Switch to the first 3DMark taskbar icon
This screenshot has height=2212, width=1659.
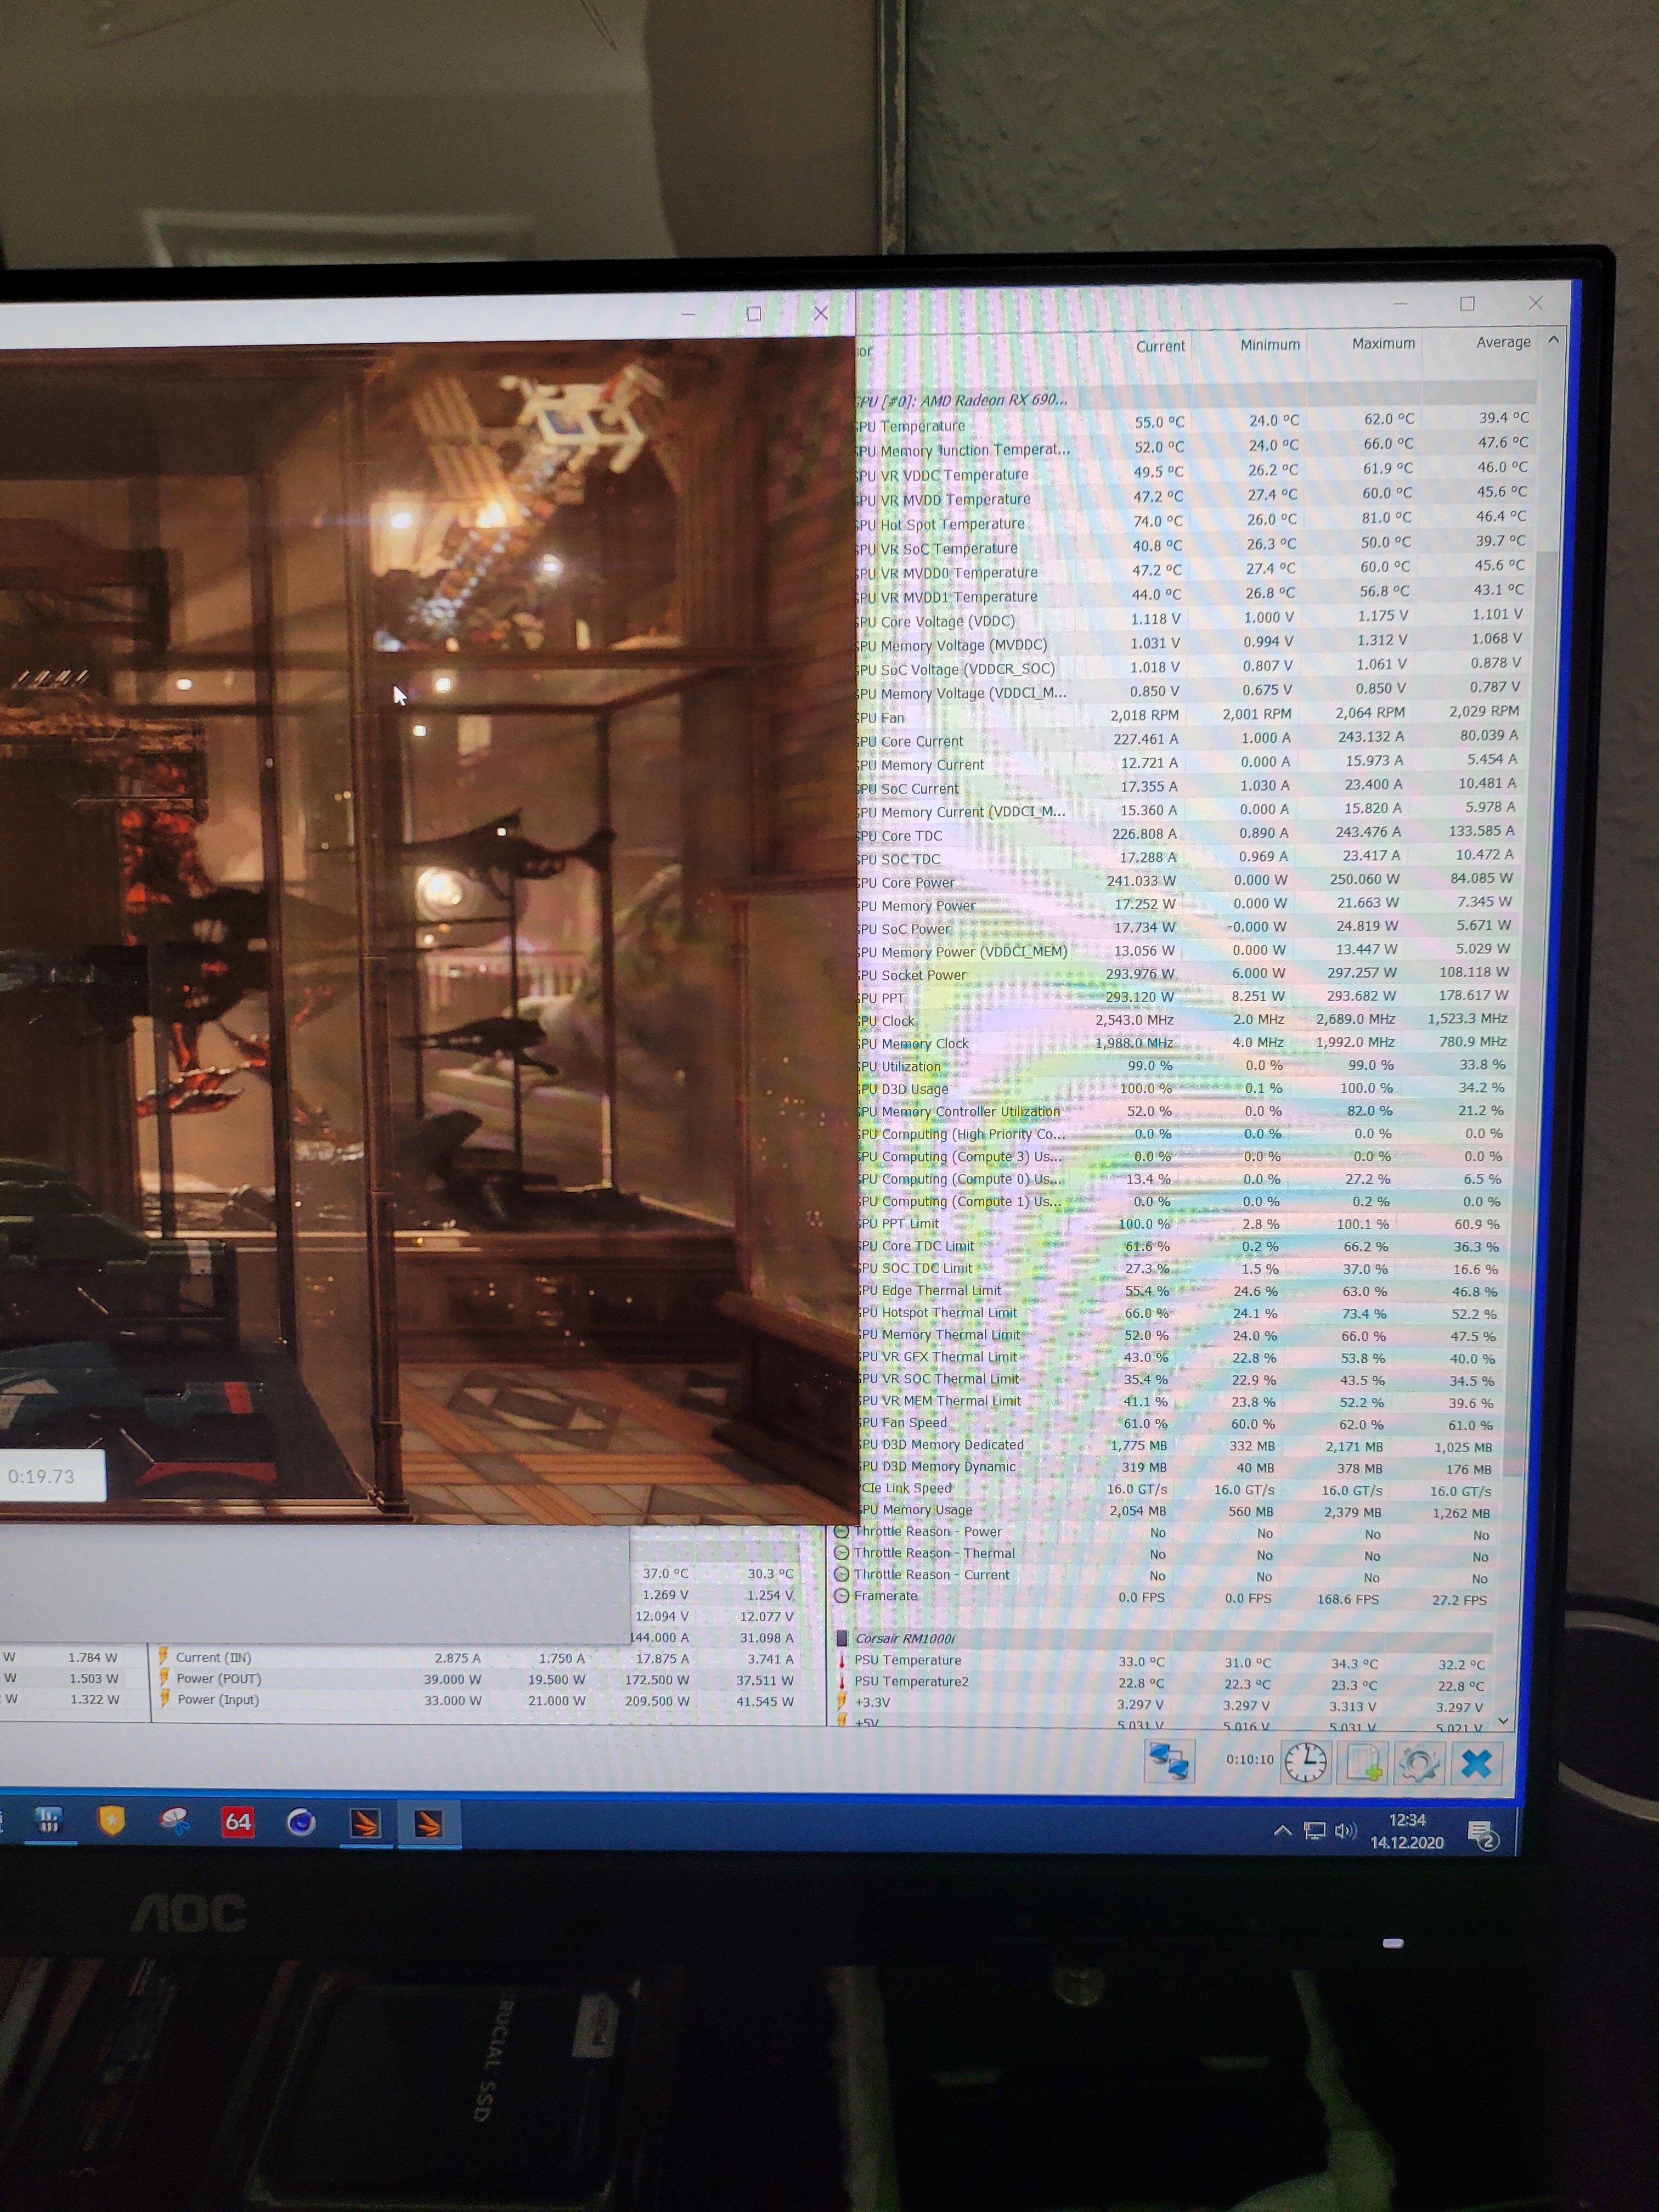pyautogui.click(x=365, y=1823)
